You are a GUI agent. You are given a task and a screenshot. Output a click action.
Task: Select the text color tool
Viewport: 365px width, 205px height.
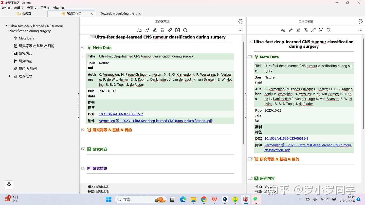(147, 30)
